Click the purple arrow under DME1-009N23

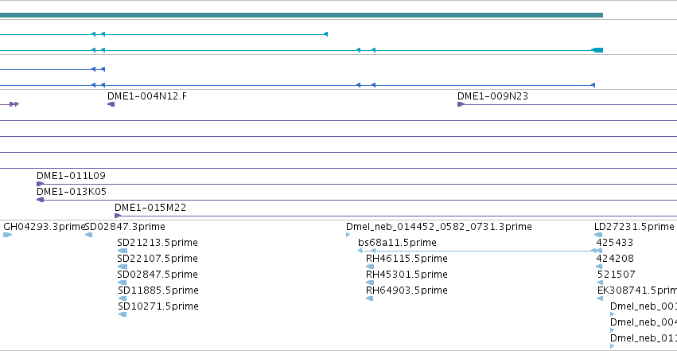tap(461, 104)
